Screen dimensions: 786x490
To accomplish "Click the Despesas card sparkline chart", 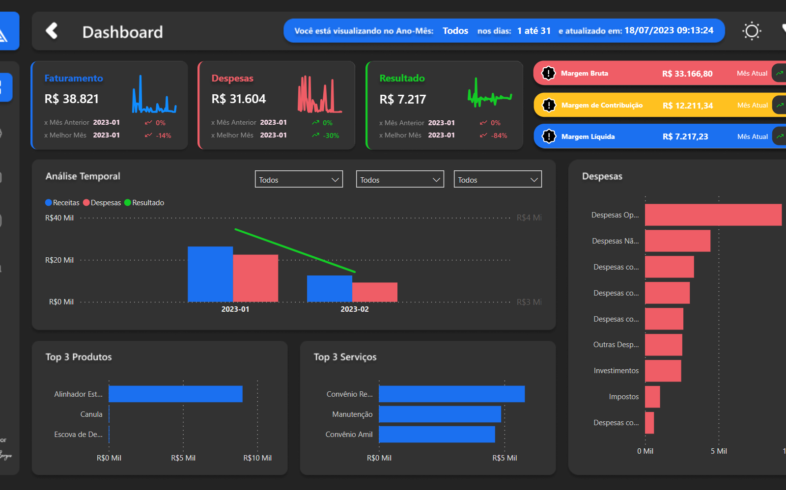I will (x=320, y=94).
